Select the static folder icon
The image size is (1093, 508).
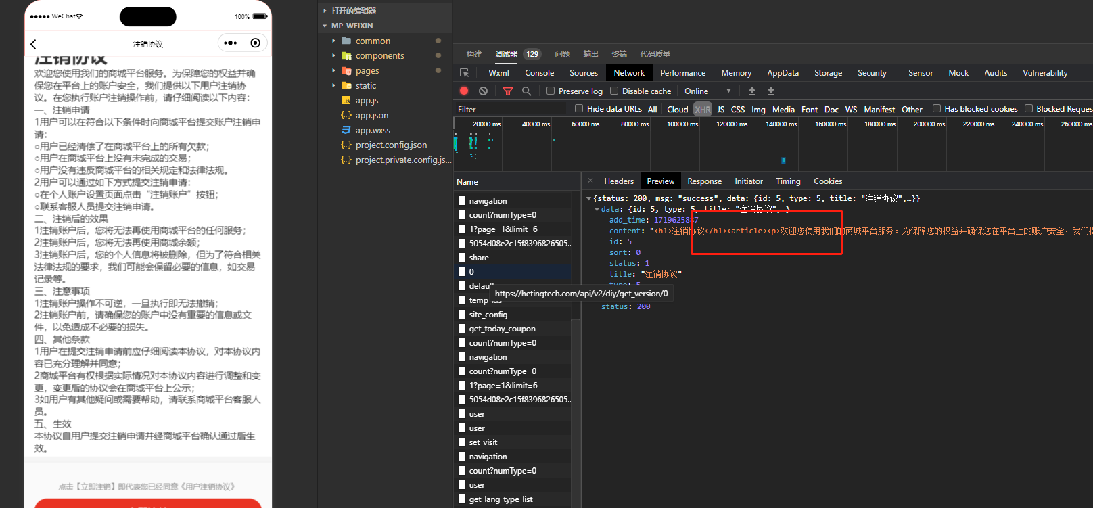(x=346, y=85)
